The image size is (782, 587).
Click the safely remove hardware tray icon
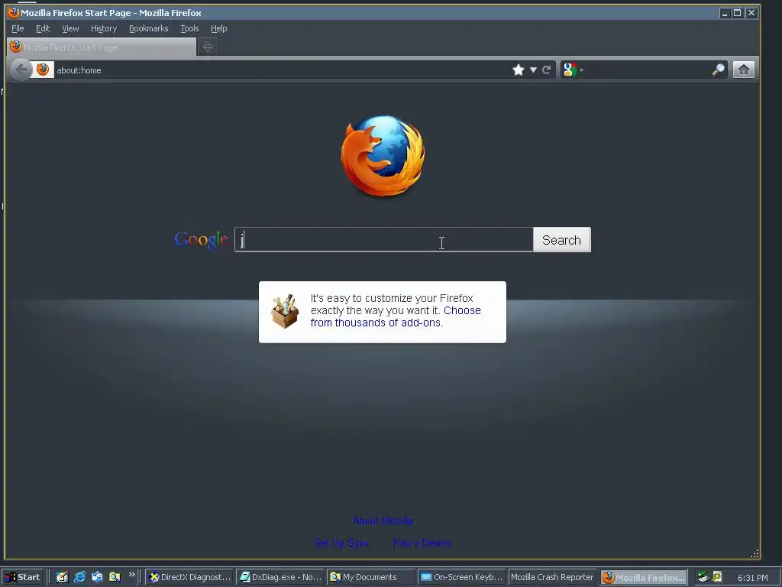tap(703, 577)
